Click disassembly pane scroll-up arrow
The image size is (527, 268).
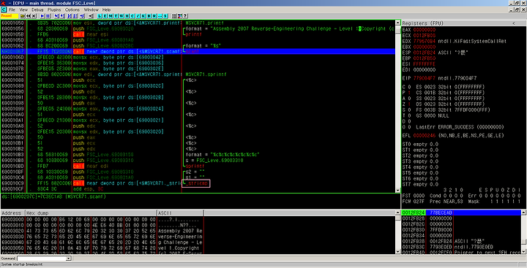click(398, 23)
